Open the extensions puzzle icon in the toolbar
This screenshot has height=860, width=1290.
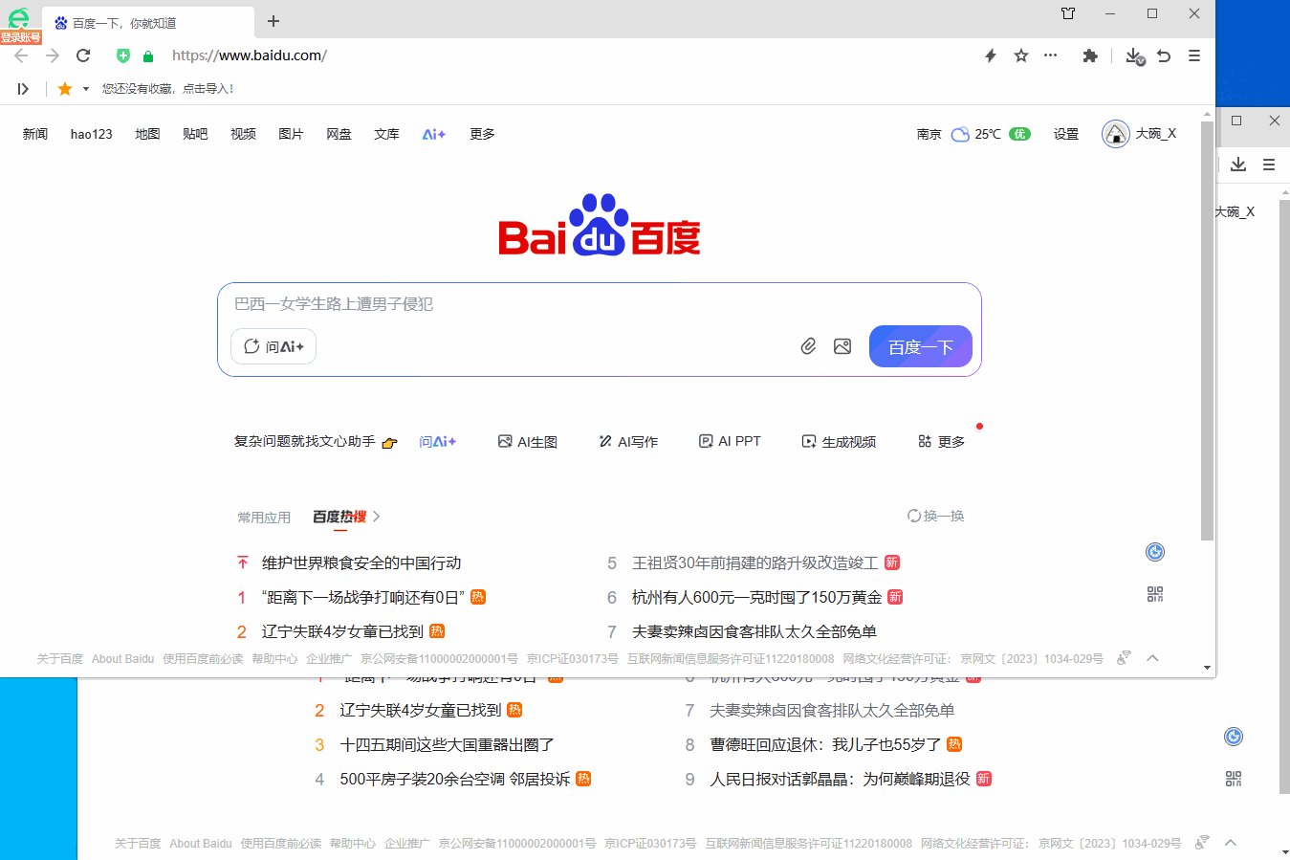tap(1090, 55)
